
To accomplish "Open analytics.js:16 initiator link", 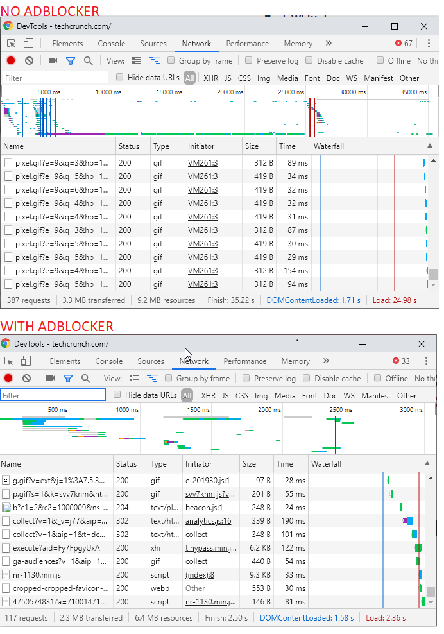I will coord(209,521).
